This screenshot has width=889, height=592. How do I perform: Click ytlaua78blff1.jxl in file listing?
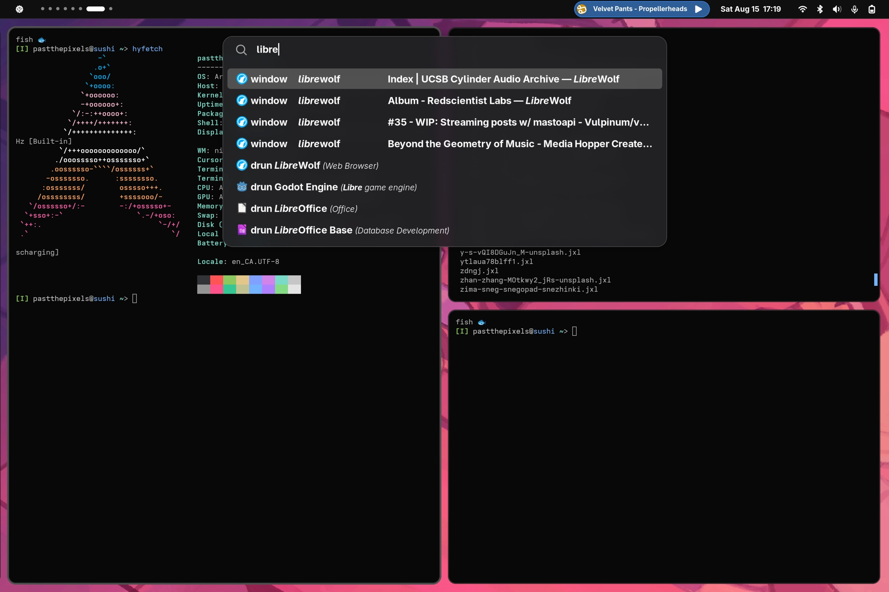[x=496, y=262]
